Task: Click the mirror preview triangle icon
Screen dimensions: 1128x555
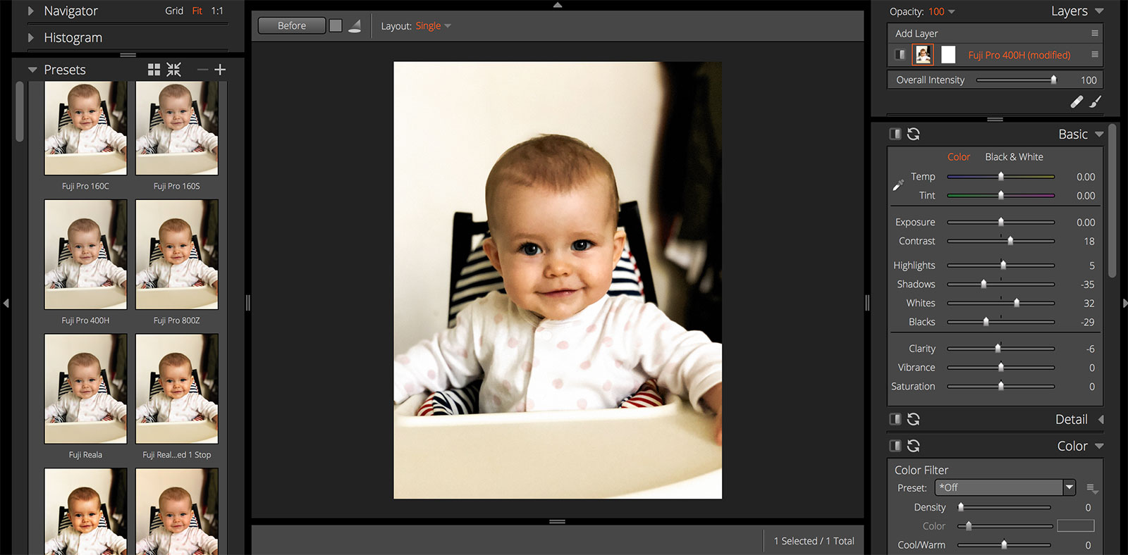Action: [355, 26]
